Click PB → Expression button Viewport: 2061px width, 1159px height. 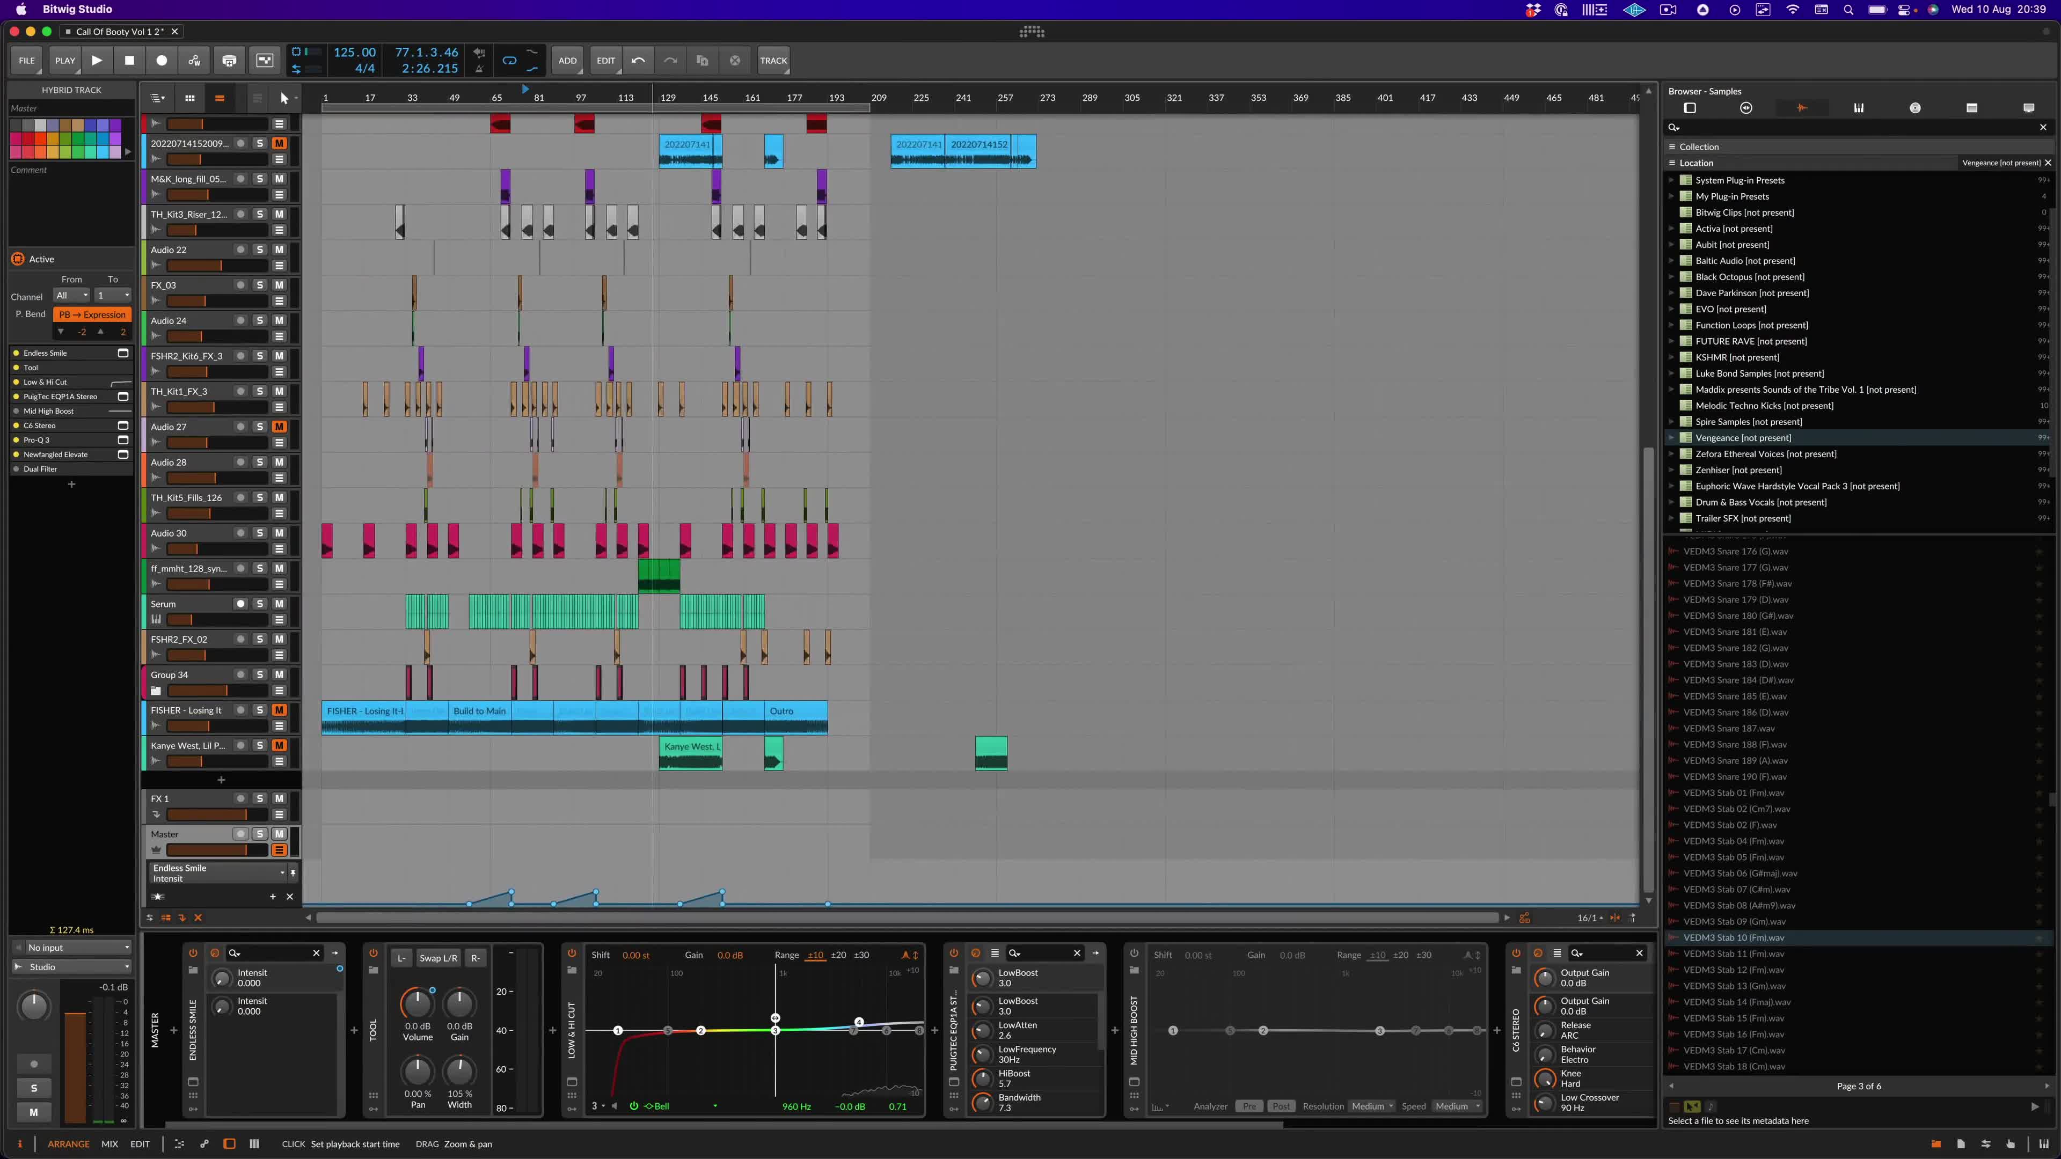92,314
